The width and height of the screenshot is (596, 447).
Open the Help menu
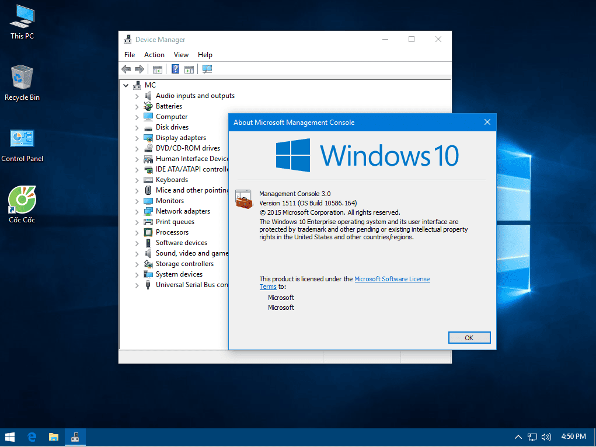point(205,55)
